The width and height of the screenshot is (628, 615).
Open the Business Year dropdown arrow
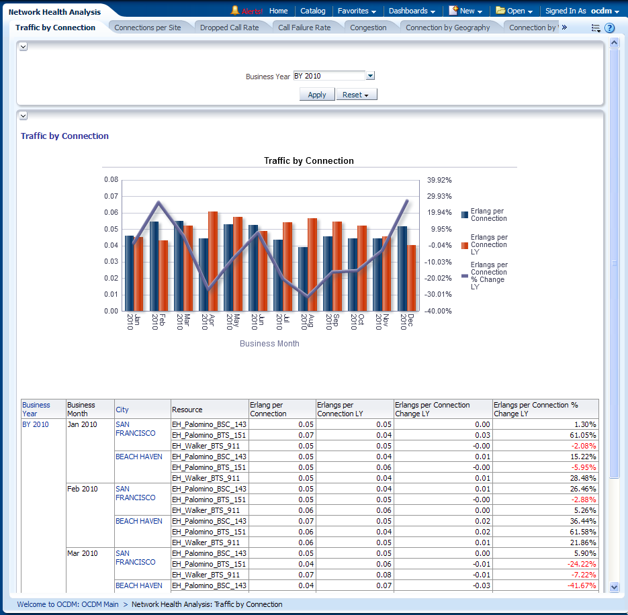(370, 77)
